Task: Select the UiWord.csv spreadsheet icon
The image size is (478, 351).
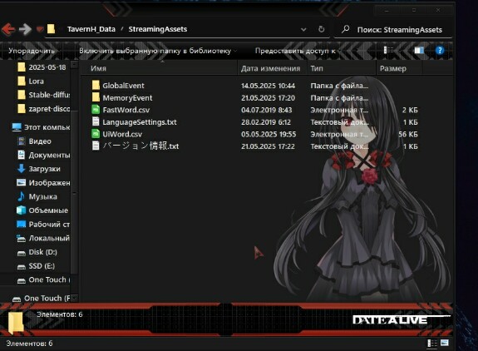Action: coord(96,134)
